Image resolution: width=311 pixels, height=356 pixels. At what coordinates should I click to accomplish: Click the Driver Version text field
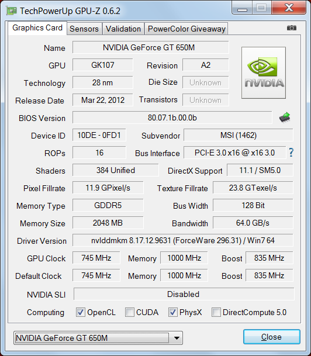[x=183, y=240]
